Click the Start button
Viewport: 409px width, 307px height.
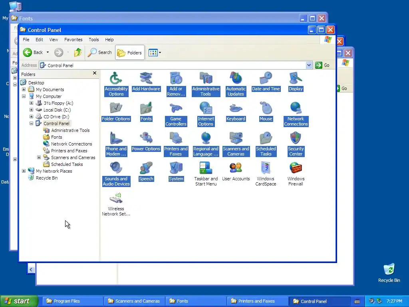click(x=19, y=301)
